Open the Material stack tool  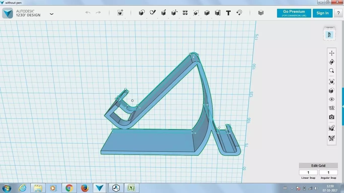(x=261, y=13)
